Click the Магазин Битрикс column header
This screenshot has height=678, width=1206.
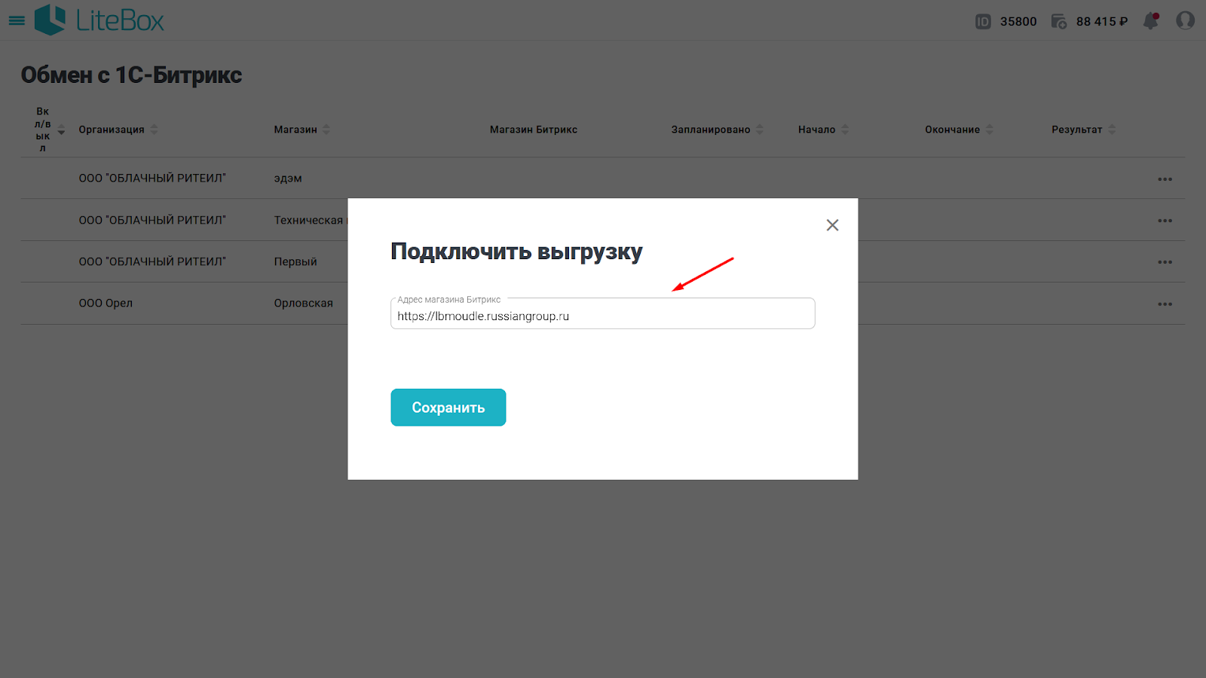point(534,130)
